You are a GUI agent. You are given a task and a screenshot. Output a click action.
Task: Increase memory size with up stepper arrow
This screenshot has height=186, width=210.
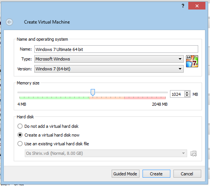coord(187,92)
